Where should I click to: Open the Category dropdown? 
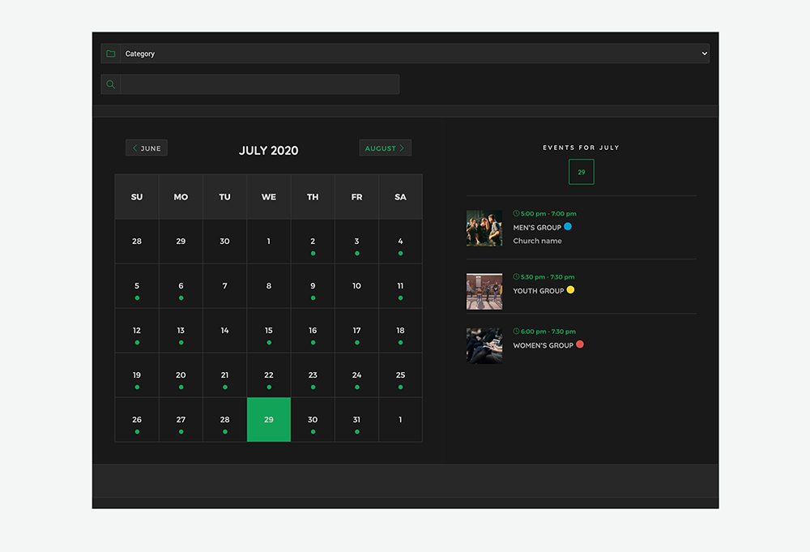(x=415, y=53)
